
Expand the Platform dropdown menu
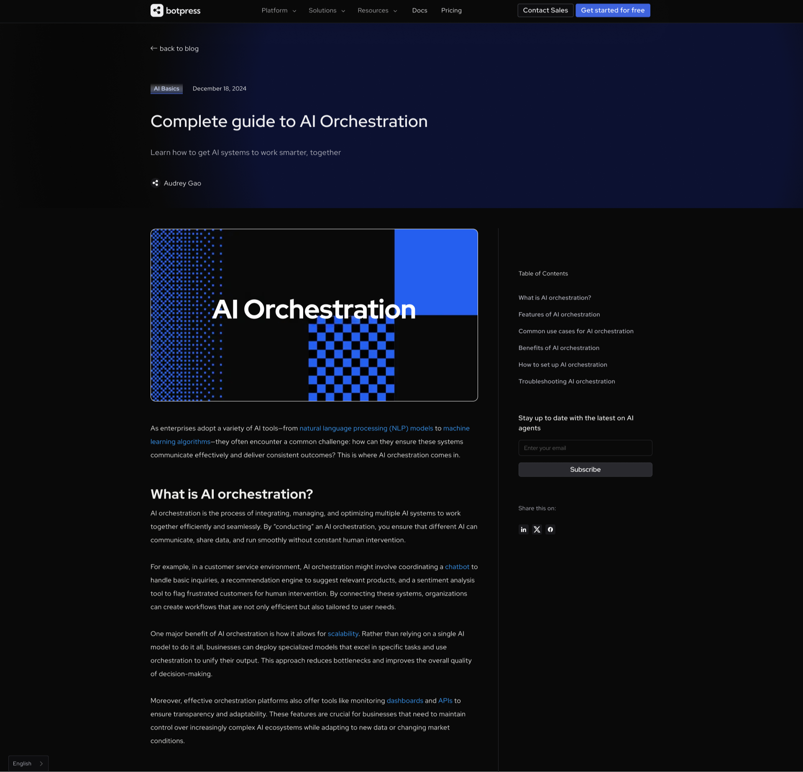[279, 10]
